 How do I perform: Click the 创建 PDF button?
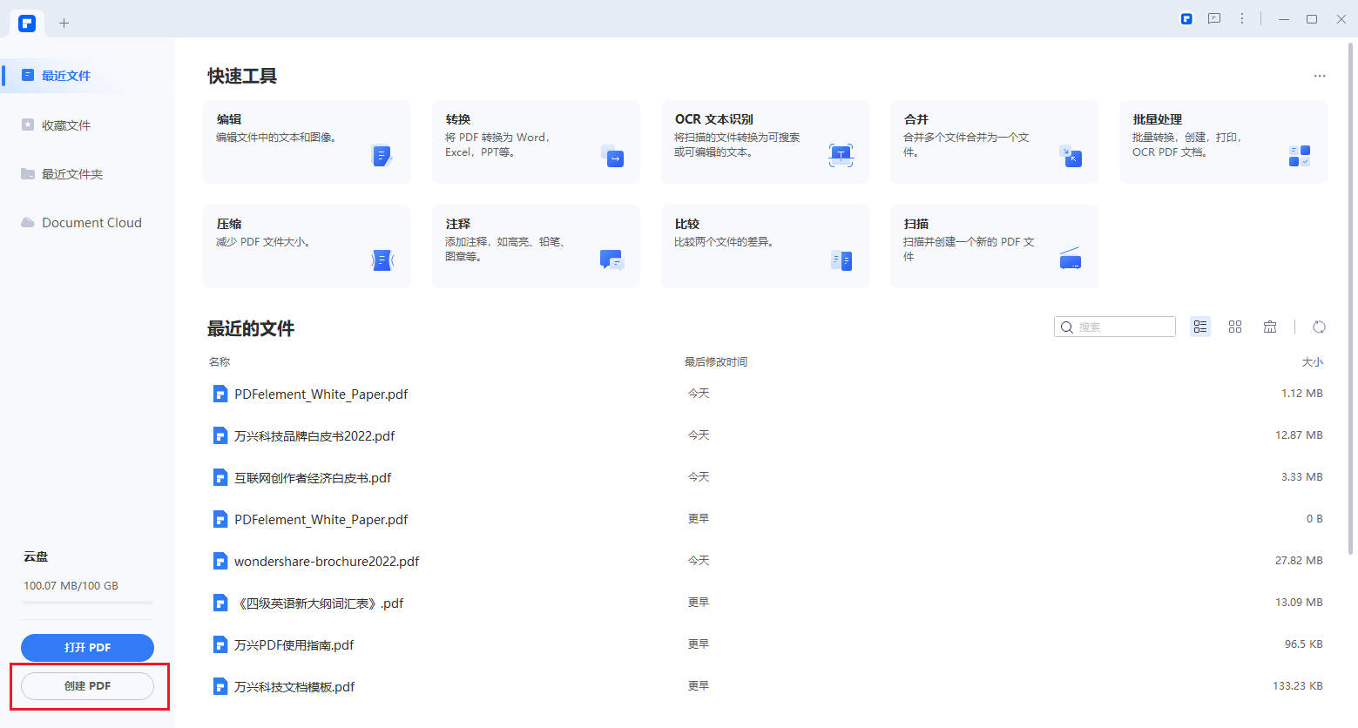tap(87, 686)
